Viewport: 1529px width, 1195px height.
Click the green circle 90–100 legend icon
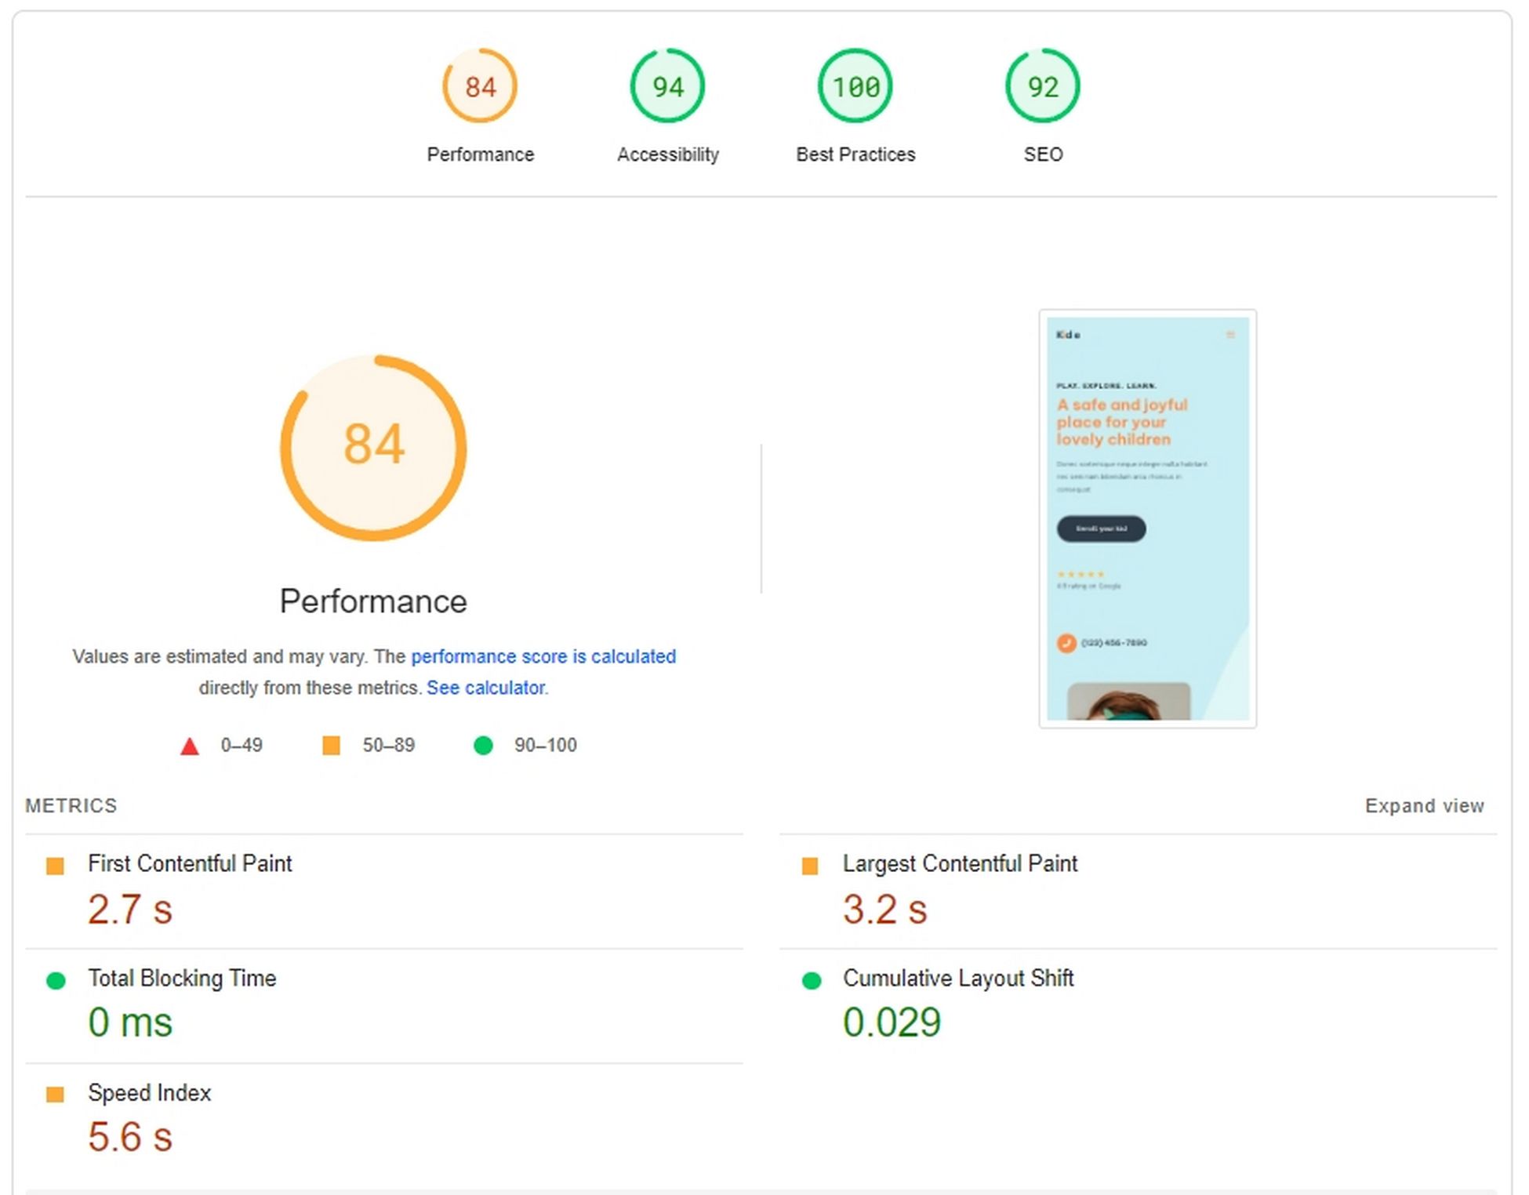483,745
